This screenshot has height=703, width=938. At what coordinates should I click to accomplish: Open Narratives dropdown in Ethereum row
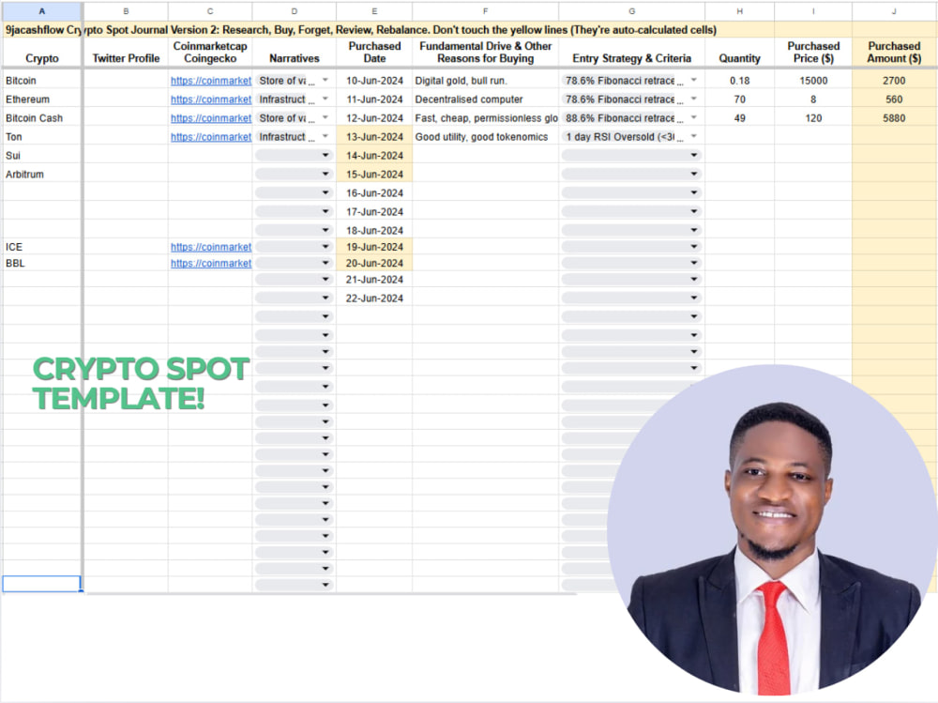[325, 99]
